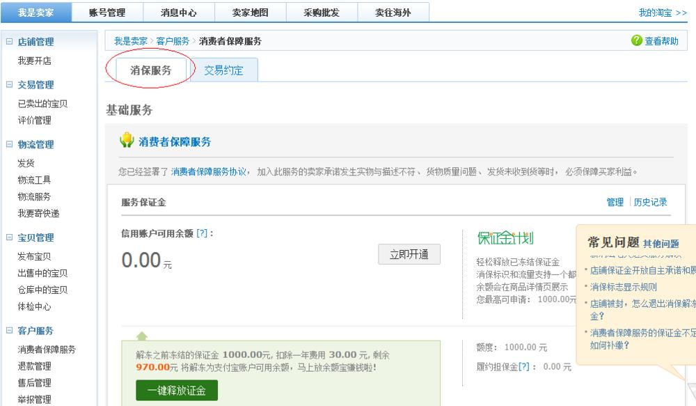Collapse the 店铺管理 sidebar section
The height and width of the screenshot is (406, 696).
click(9, 41)
